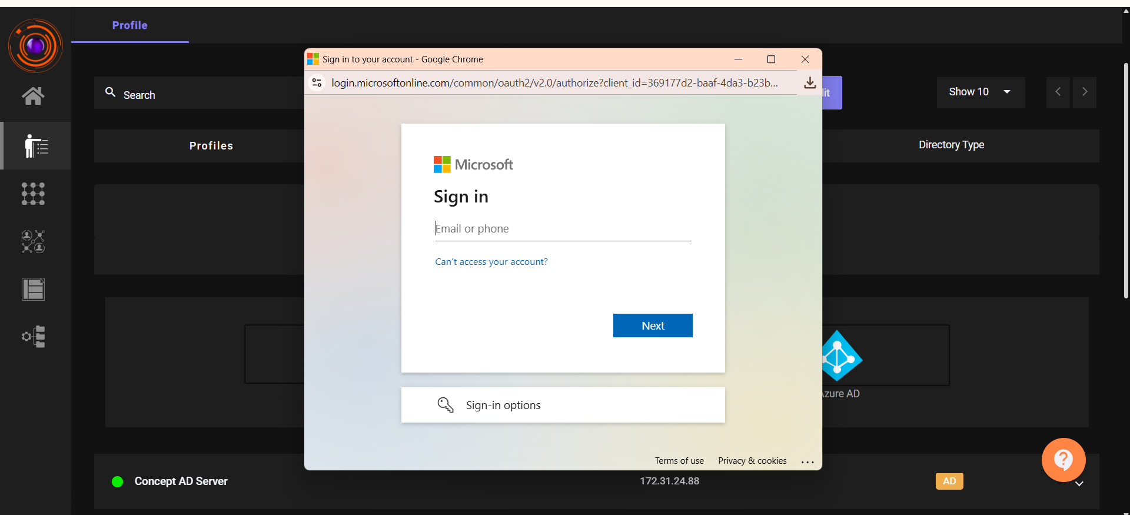The height and width of the screenshot is (515, 1130).
Task: Click the download icon in Chrome popup
Action: tap(810, 83)
